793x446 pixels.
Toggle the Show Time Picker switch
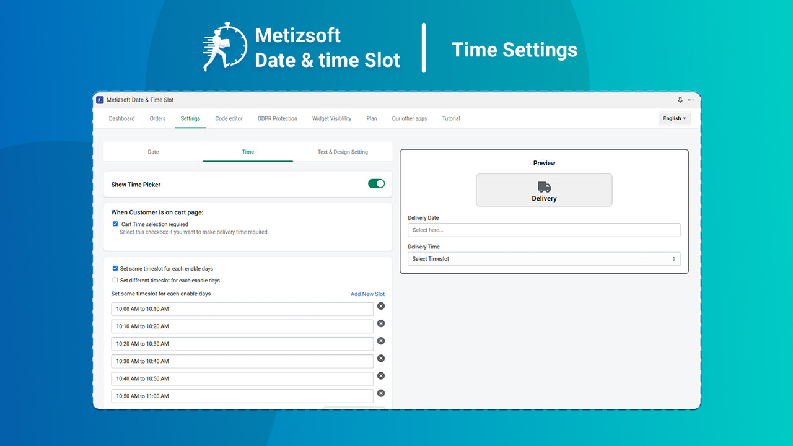[x=376, y=183]
